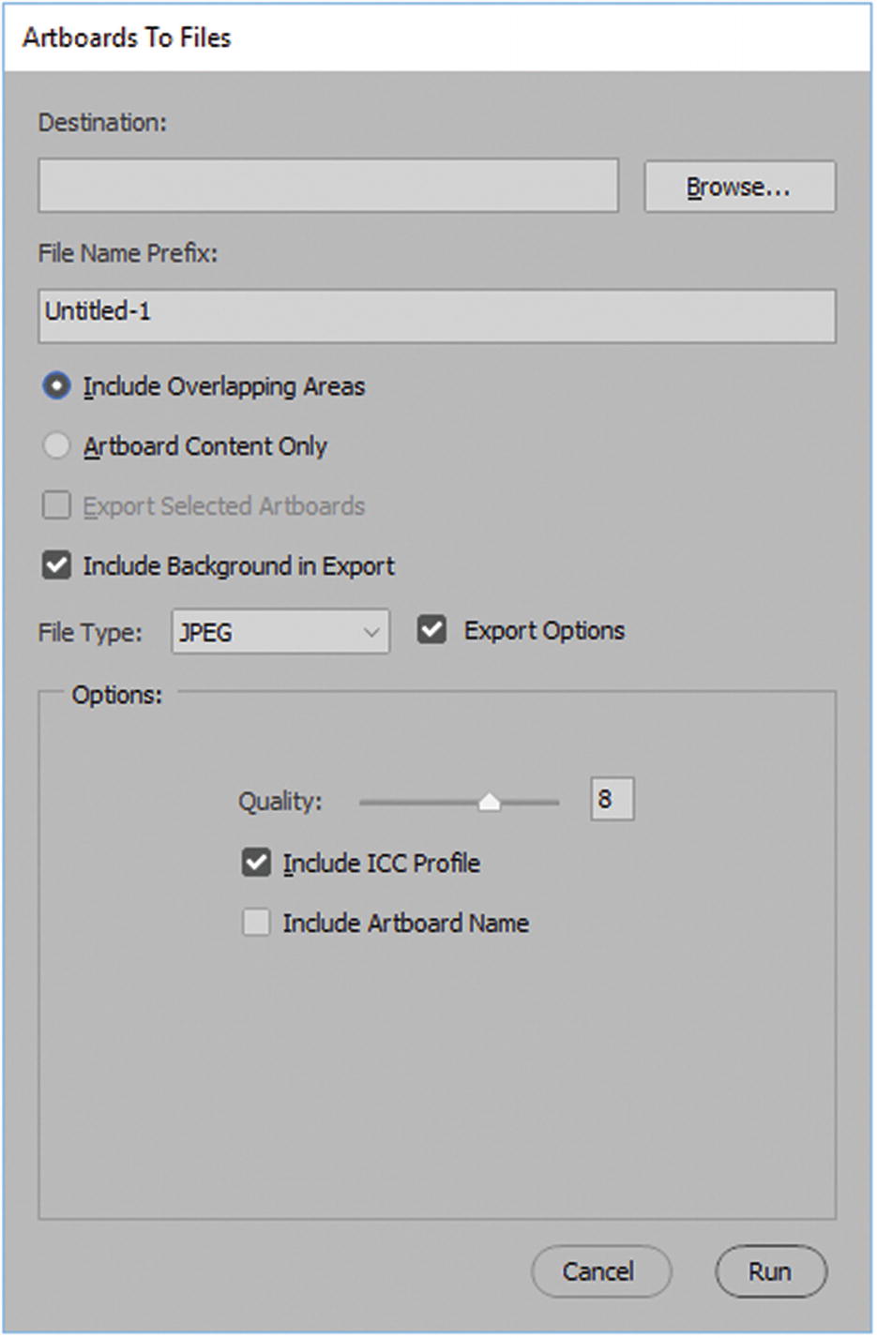Click the Options group heading
Image resolution: width=877 pixels, height=1338 pixels.
116,695
